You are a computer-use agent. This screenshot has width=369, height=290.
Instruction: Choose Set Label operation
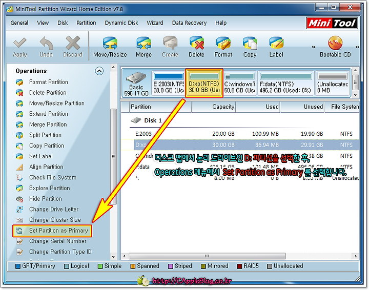[x=41, y=156]
